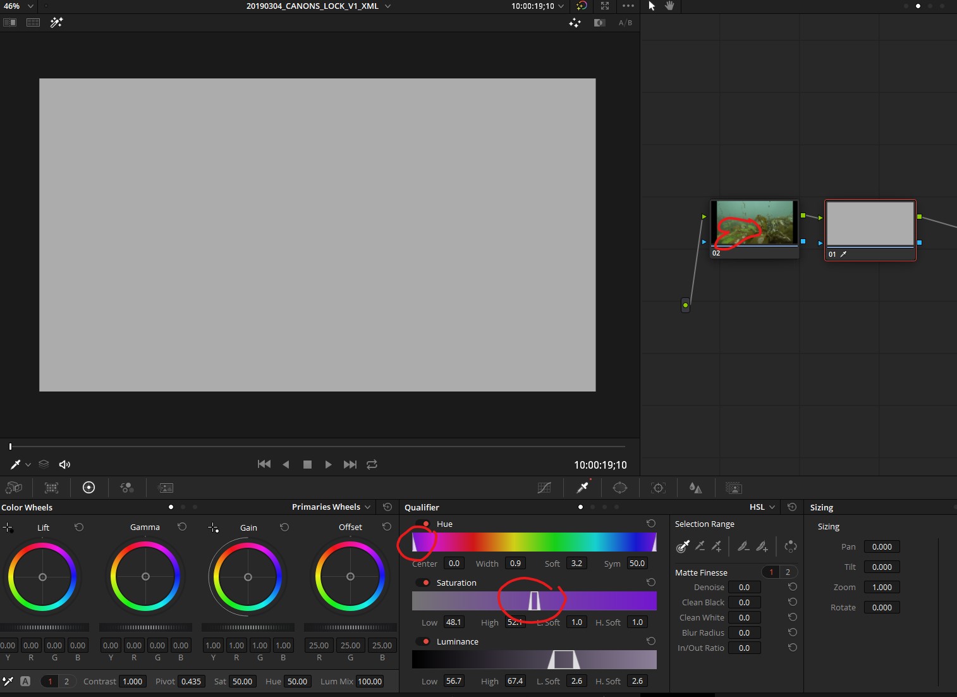Select the Color Wheels palette icon
957x697 pixels.
89,488
